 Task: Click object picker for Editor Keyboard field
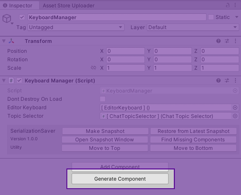tap(235, 108)
